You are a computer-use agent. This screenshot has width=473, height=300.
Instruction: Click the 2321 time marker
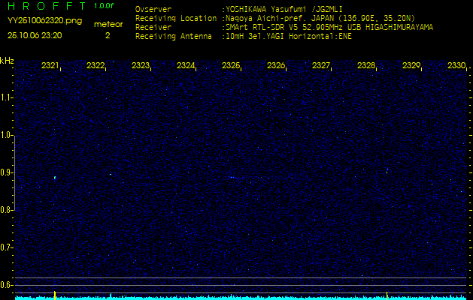[50, 66]
